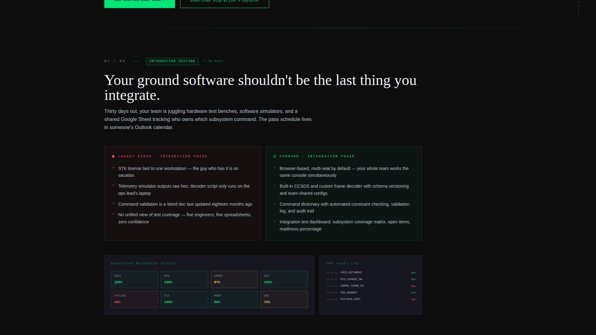596x335 pixels.
Task: Expand the SUBSYSTEM READINESS MATRIX panel
Action: point(143,263)
